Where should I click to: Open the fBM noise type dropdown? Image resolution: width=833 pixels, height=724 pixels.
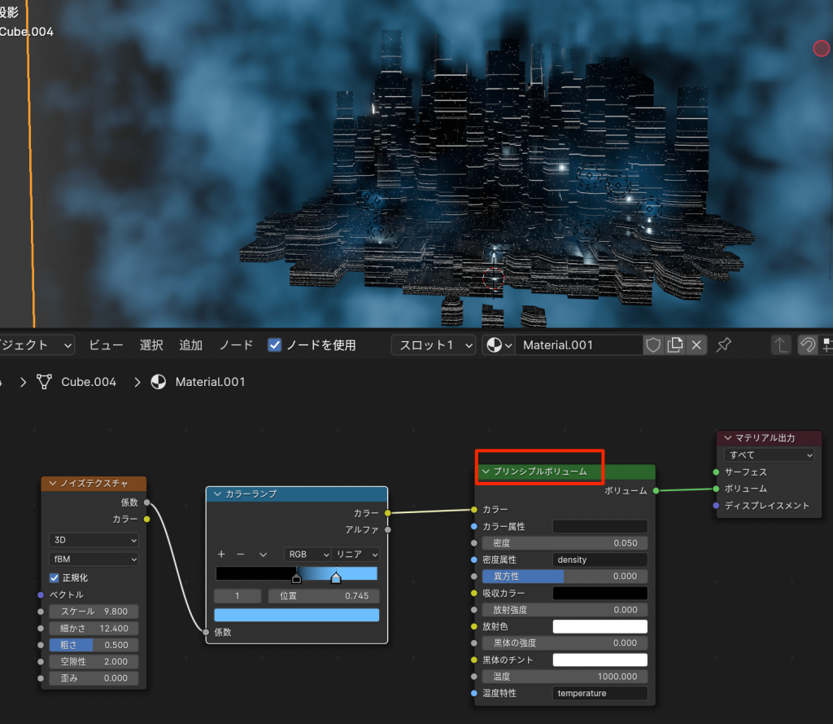point(94,559)
